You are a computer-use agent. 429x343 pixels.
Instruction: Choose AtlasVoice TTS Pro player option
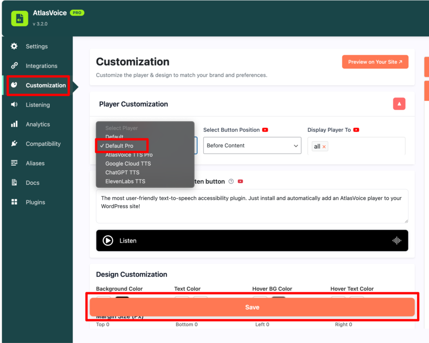coord(129,155)
